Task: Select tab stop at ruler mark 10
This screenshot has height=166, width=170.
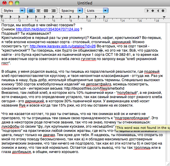Action: coord(87,17)
